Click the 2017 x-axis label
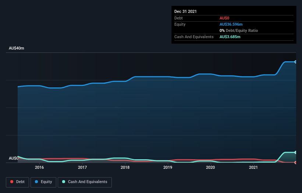The width and height of the screenshot is (302, 193). [82, 167]
